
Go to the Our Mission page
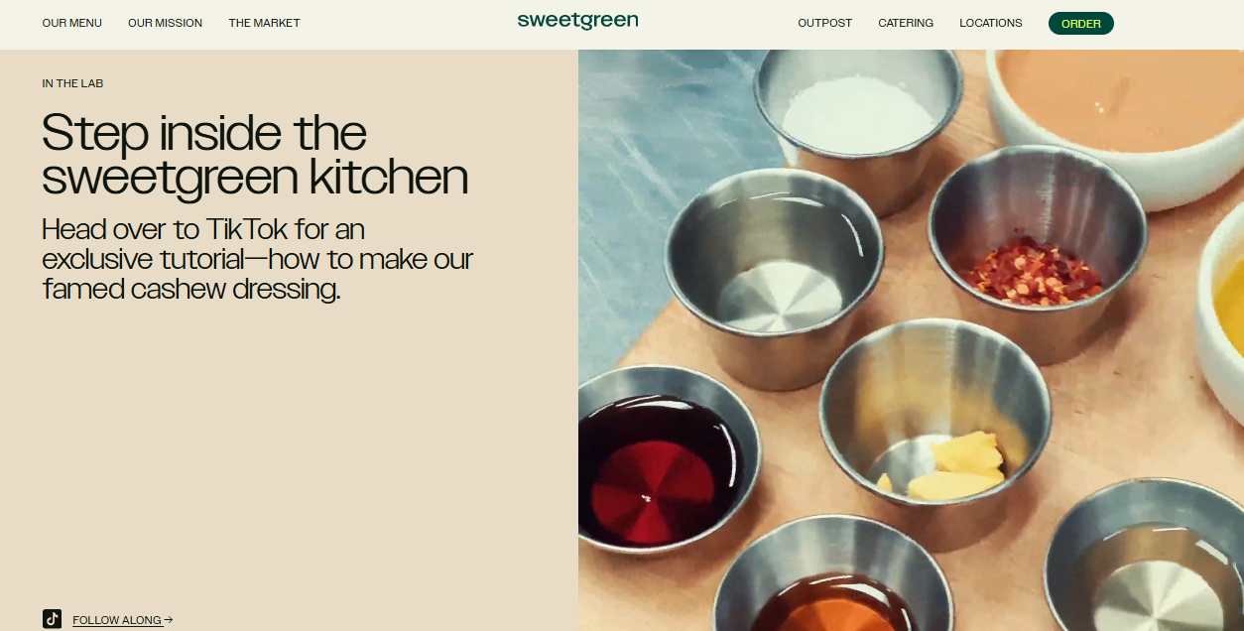165,23
